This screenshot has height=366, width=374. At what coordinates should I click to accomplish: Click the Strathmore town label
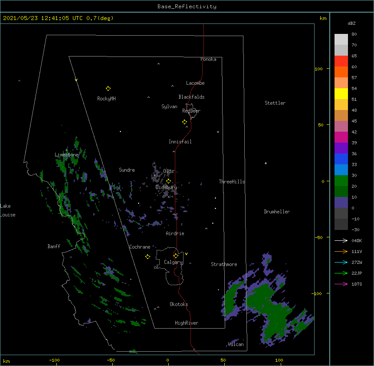click(x=224, y=264)
